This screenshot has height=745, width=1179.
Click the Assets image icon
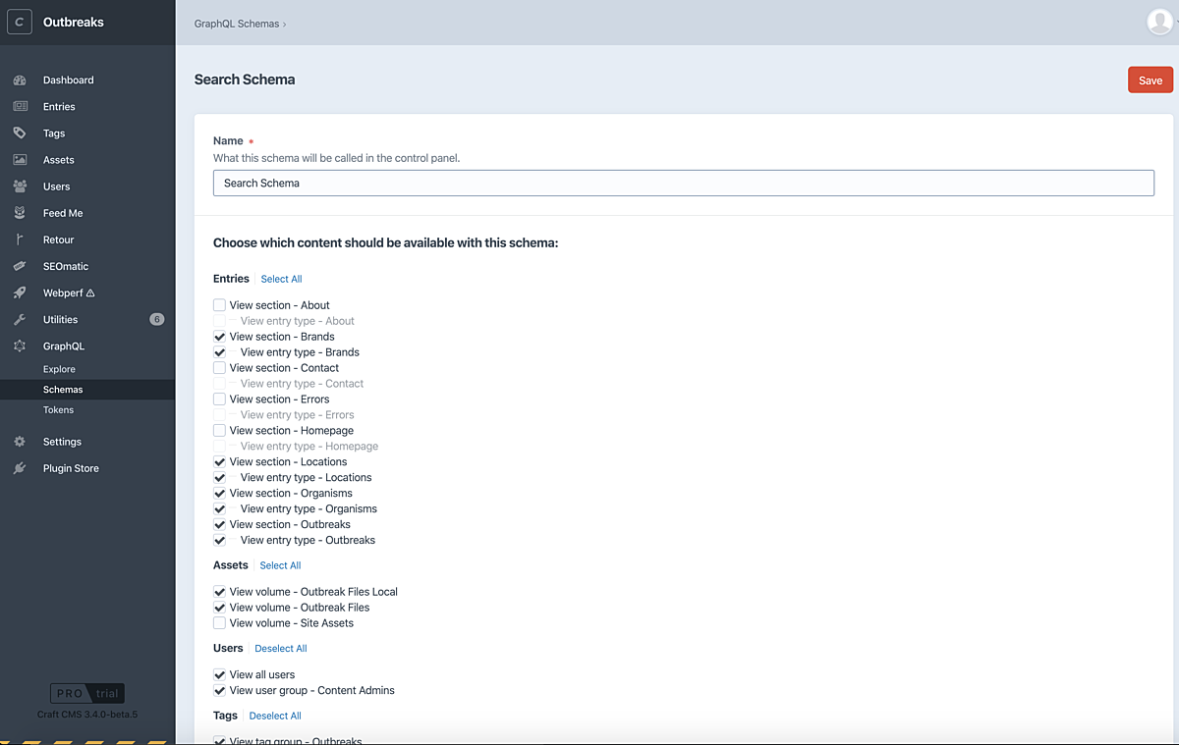point(20,159)
